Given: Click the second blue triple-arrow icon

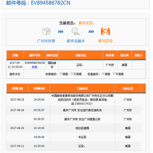Looking at the screenshot, I should (91, 32).
